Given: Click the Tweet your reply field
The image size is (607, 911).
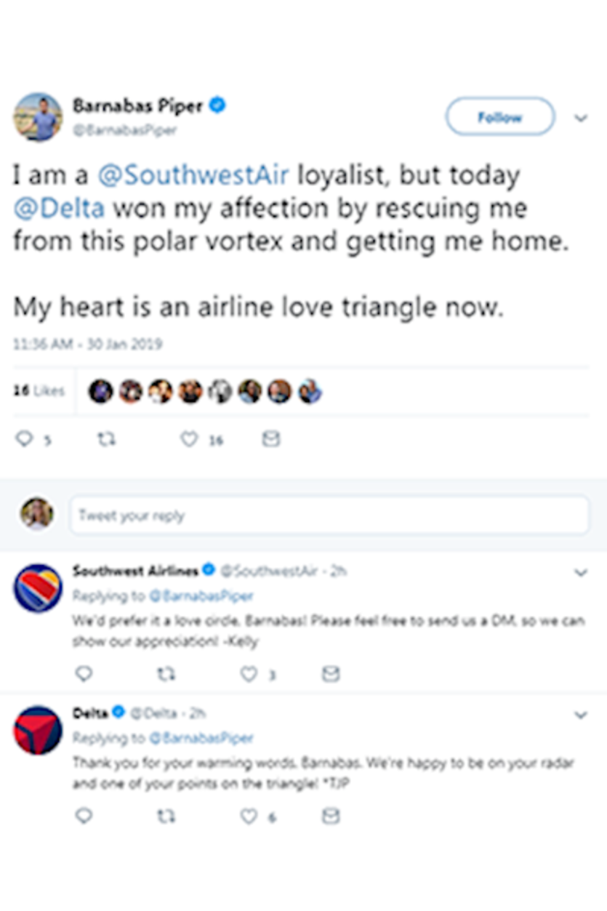Looking at the screenshot, I should pyautogui.click(x=329, y=515).
